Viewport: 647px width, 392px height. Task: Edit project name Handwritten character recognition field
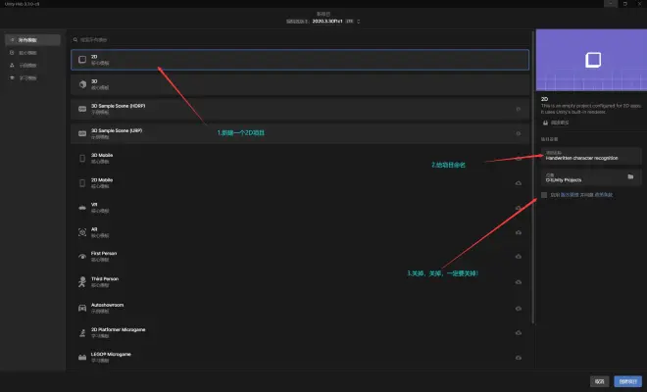click(x=591, y=156)
